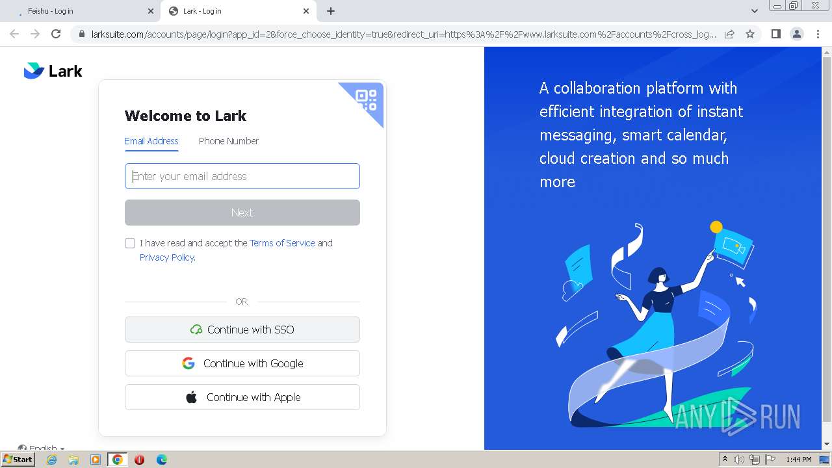Open a new browser tab
Screen dimensions: 832x468
(x=331, y=11)
